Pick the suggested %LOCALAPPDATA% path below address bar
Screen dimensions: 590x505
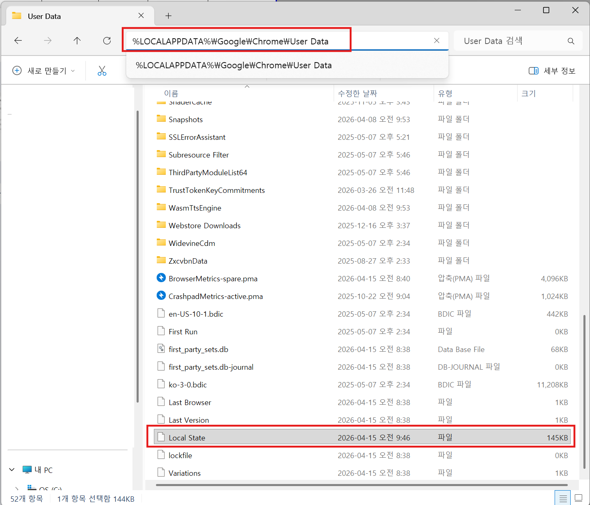coord(287,65)
